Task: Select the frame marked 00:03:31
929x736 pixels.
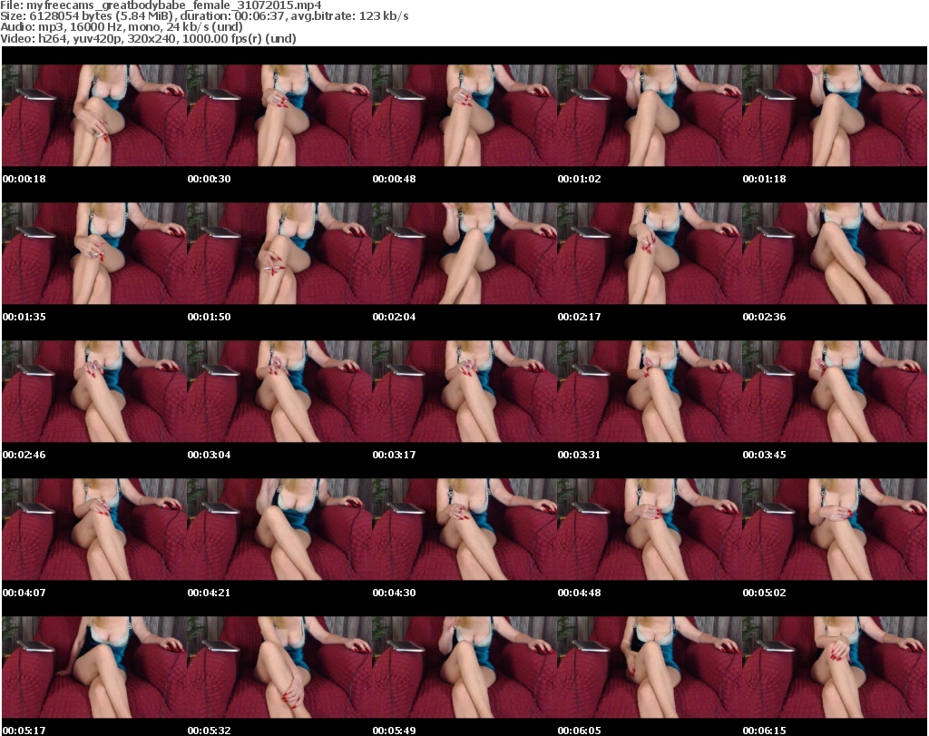Action: (x=650, y=391)
